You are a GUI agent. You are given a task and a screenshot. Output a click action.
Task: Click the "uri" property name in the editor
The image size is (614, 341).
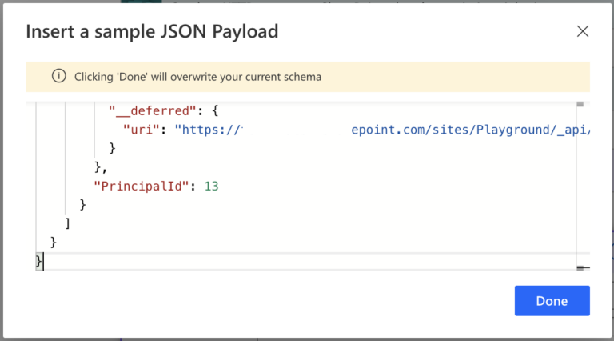click(142, 130)
